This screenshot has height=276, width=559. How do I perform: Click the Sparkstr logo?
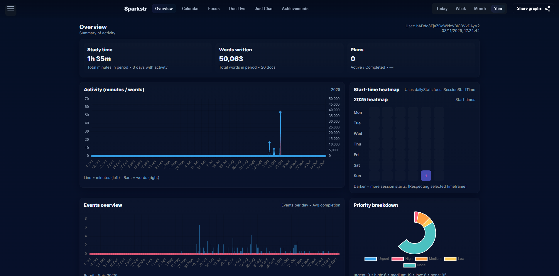click(x=136, y=9)
